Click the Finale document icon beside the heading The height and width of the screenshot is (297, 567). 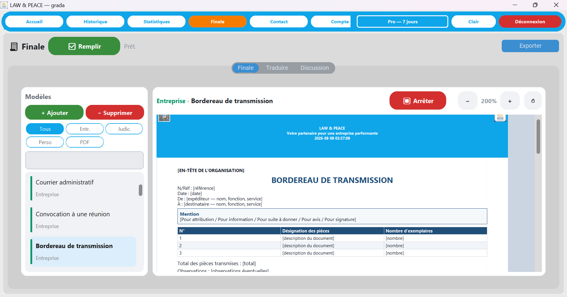coord(14,47)
